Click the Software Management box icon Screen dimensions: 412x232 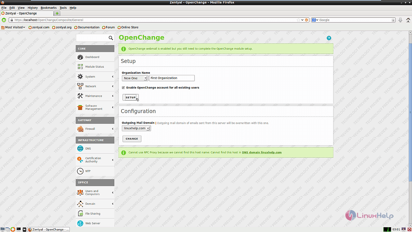[x=80, y=107]
